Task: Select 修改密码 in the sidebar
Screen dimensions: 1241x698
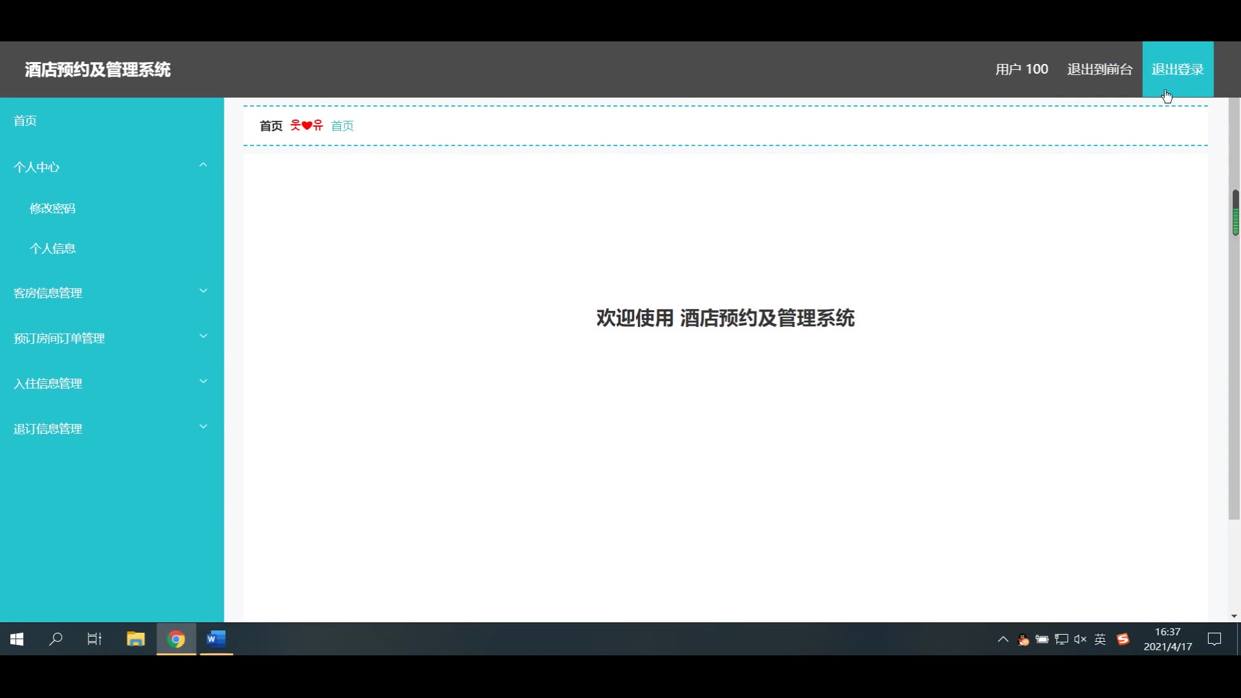Action: pyautogui.click(x=53, y=208)
